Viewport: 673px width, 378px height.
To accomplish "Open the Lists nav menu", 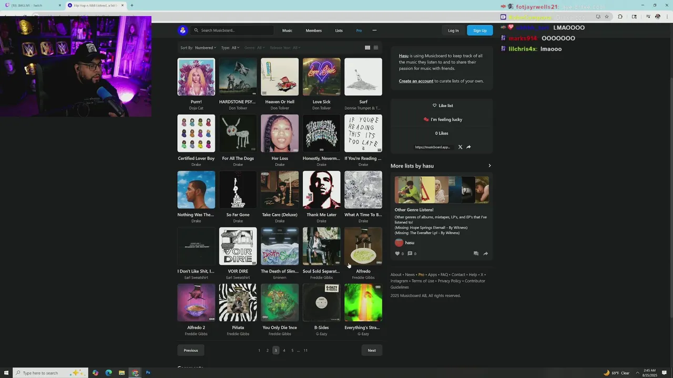I will (x=339, y=30).
